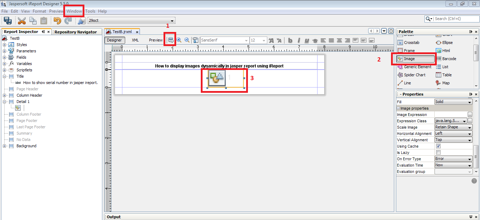Switch to the XML tab of TestB.jrxml
Image resolution: width=480 pixels, height=220 pixels.
coord(135,40)
